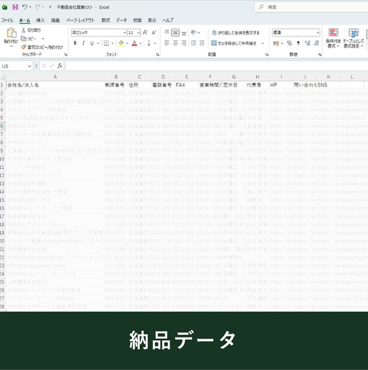Click Merge and Center (セルを結合して中央揃え)
The height and width of the screenshot is (370, 368).
[x=234, y=43]
